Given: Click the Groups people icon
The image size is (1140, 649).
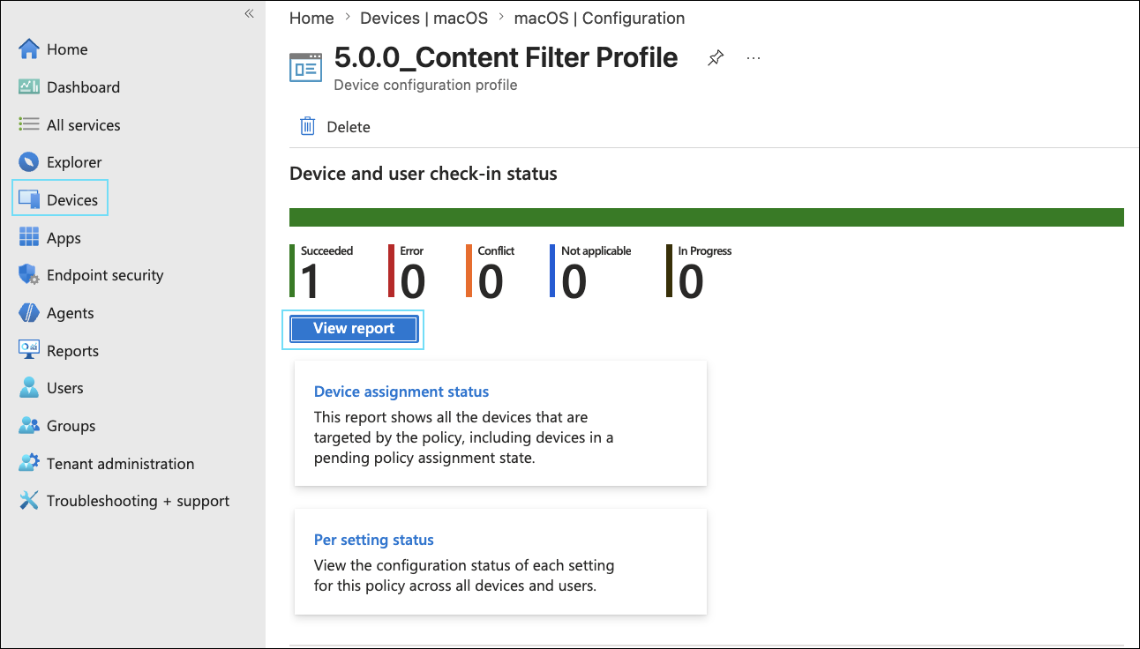Looking at the screenshot, I should click(29, 426).
